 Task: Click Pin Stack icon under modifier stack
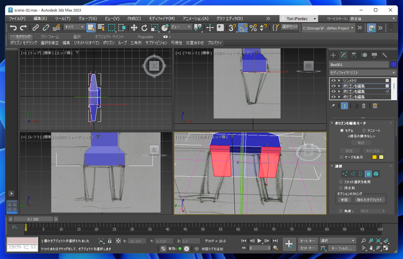click(x=333, y=106)
